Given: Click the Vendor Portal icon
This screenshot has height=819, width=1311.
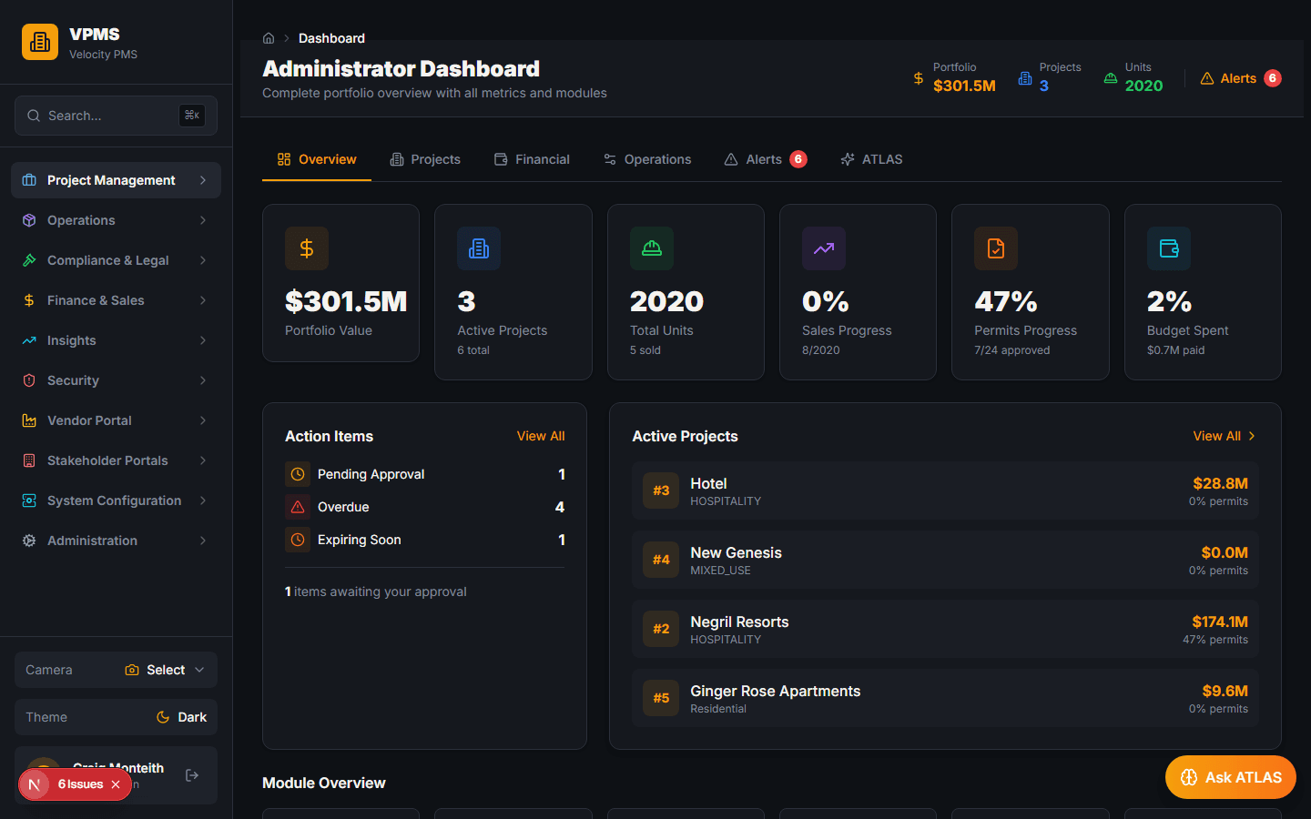Looking at the screenshot, I should [x=28, y=420].
